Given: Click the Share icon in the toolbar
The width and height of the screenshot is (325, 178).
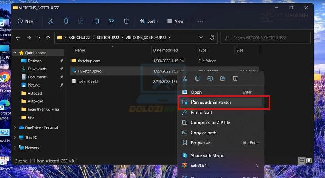Looking at the screenshot, I should [111, 21].
